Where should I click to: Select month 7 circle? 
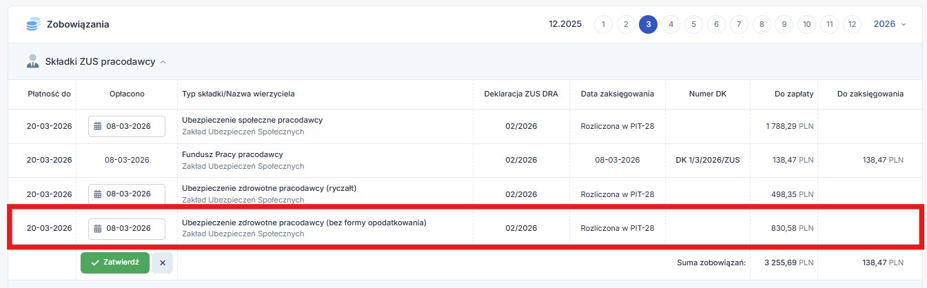pos(739,24)
